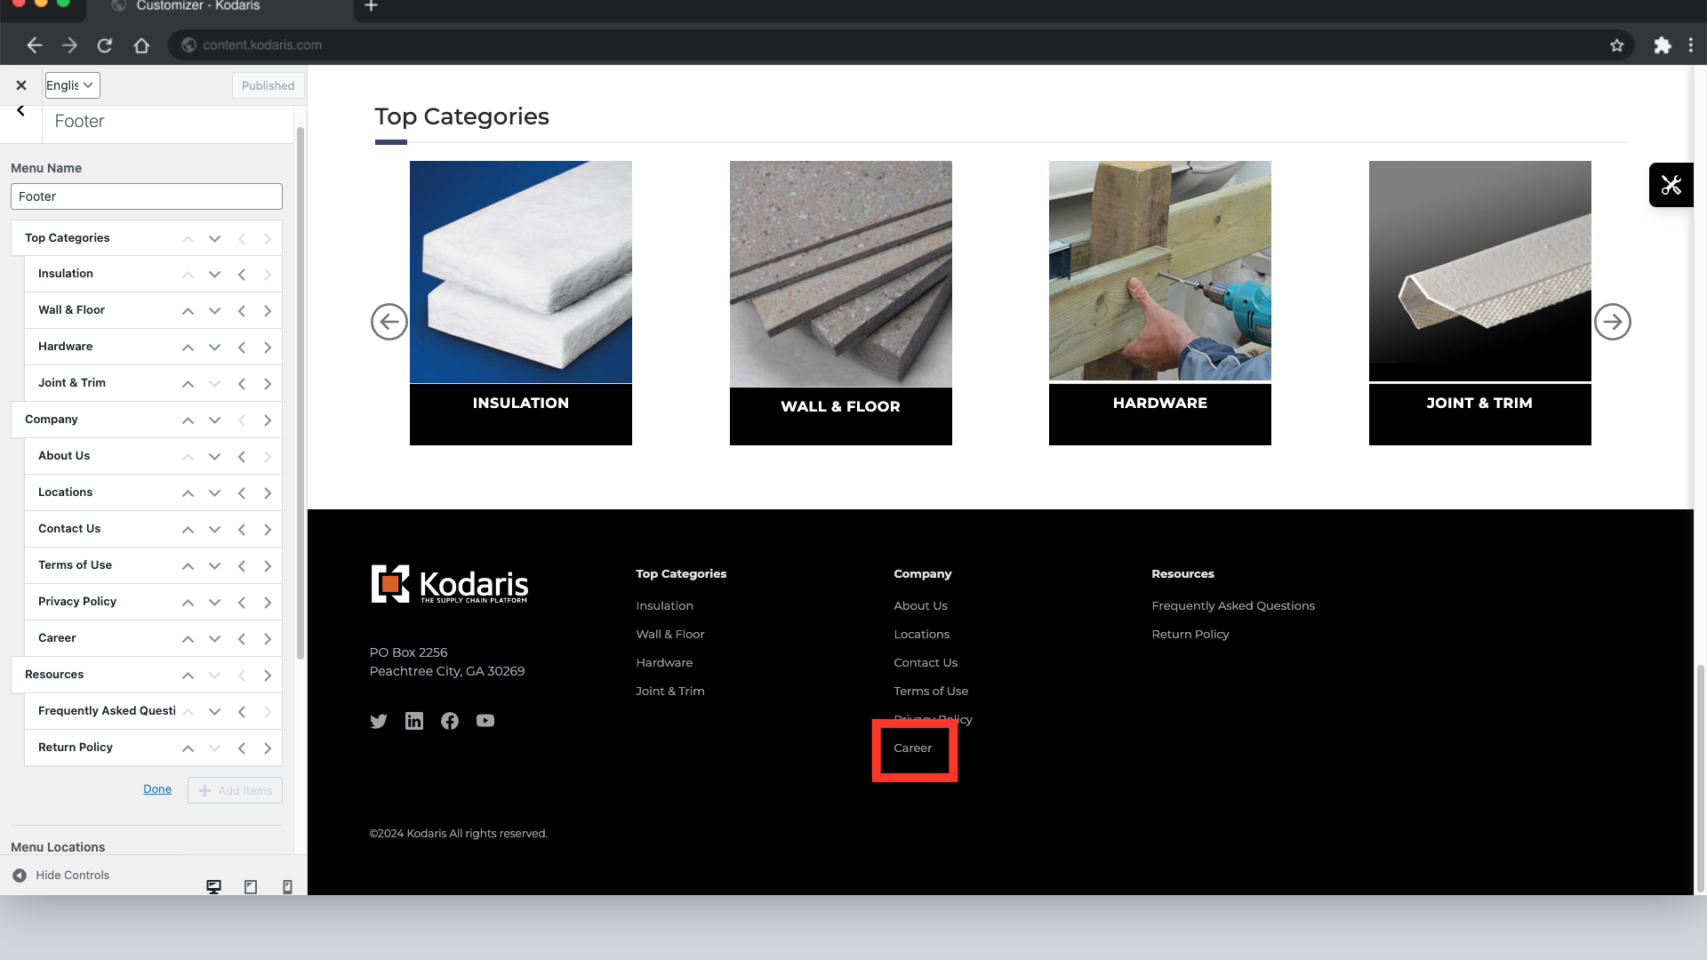Click previous carousel arrow in Top Categories

click(389, 322)
